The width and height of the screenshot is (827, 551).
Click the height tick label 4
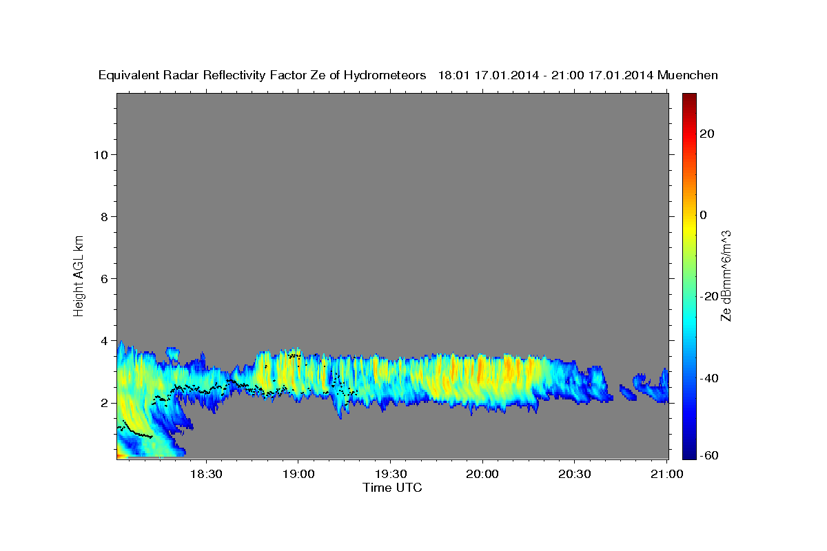[x=103, y=340]
